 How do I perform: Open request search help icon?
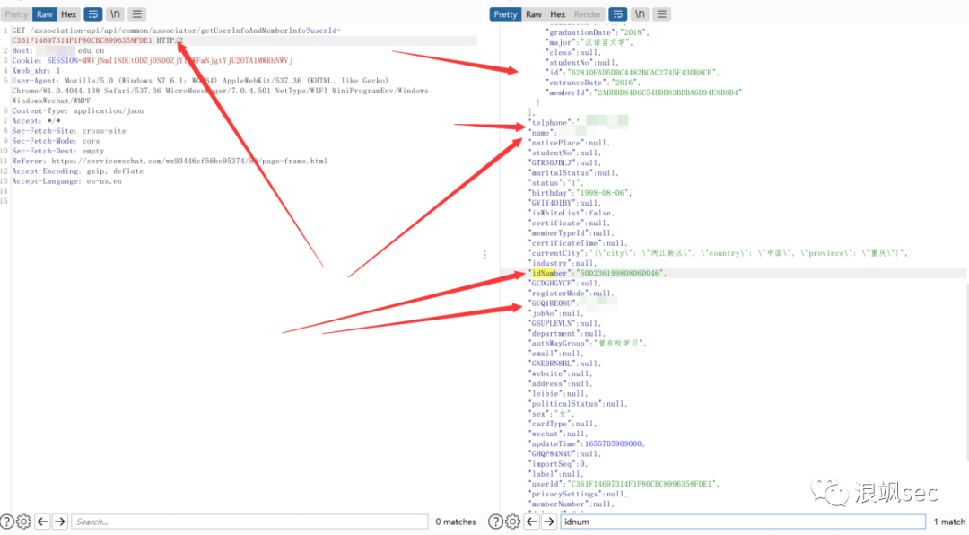7,522
